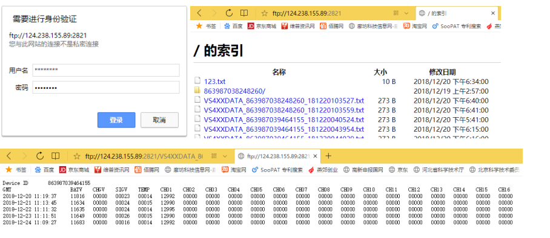Viewport: 550px width, 238px height.
Task: Reload the VS4XXDATA data page
Action: tap(40, 156)
